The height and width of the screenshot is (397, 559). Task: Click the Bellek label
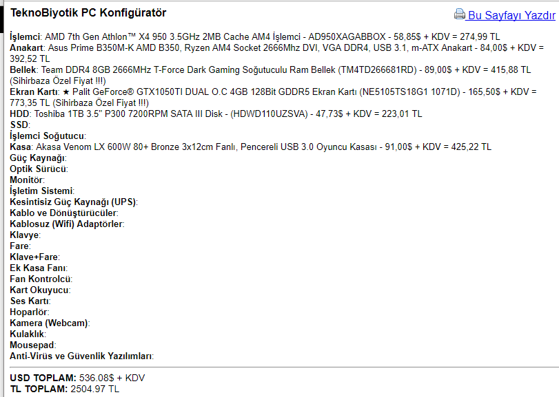click(23, 69)
